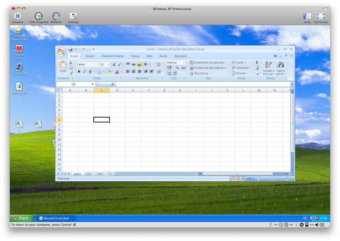Open Najít a vybrat binoculars menu
340x241 pixels.
[280, 68]
